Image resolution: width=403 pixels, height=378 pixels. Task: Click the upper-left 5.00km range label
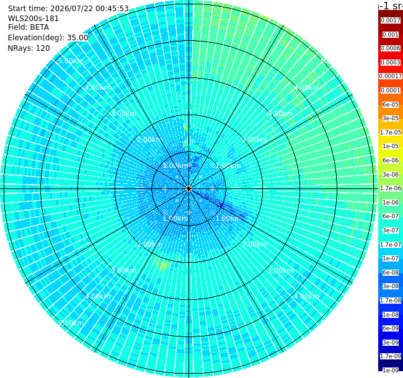click(71, 61)
